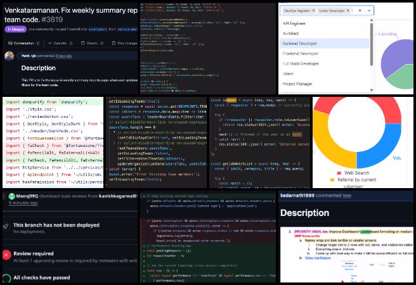
Task: Select API Engineer option
Action: pos(325,23)
